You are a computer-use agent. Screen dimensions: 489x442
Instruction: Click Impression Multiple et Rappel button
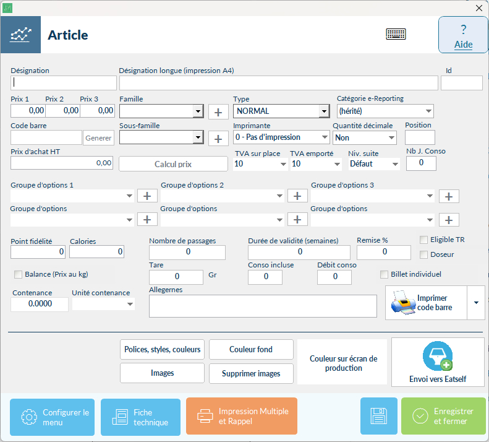click(242, 416)
